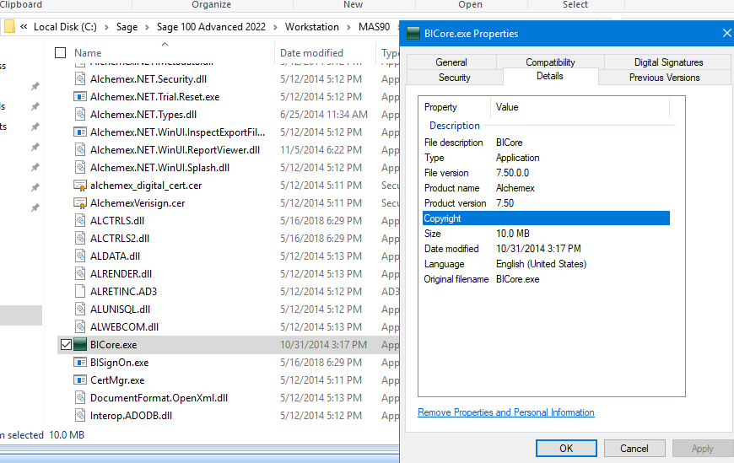The width and height of the screenshot is (734, 463).
Task: Click the OK button
Action: pos(566,448)
